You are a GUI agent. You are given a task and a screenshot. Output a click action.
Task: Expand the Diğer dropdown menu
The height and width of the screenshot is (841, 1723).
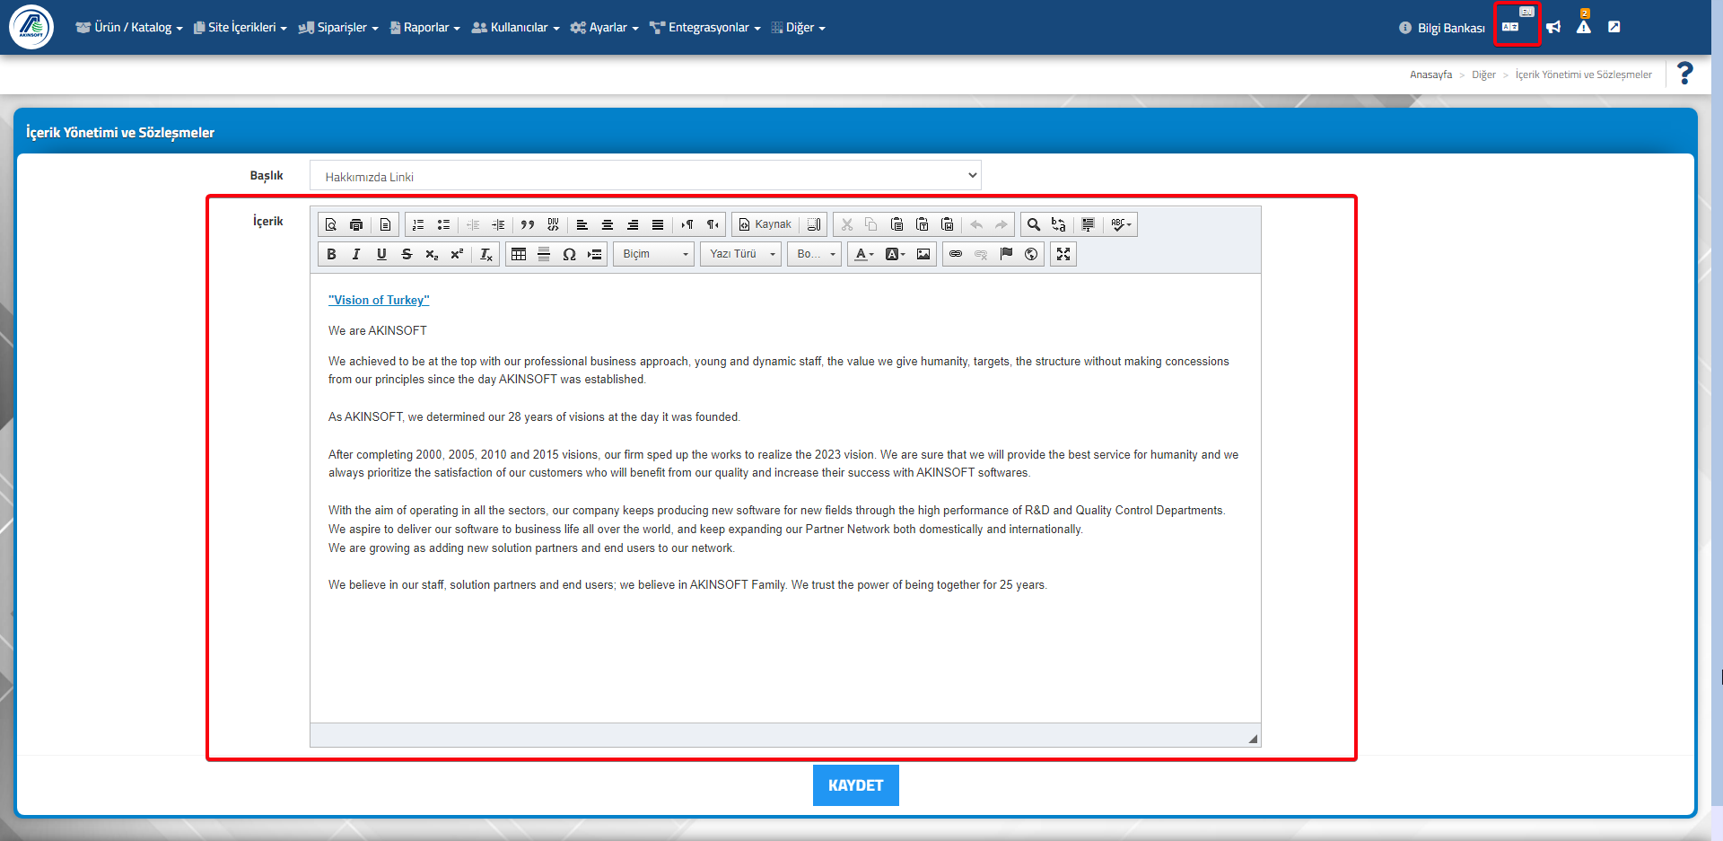tap(799, 28)
